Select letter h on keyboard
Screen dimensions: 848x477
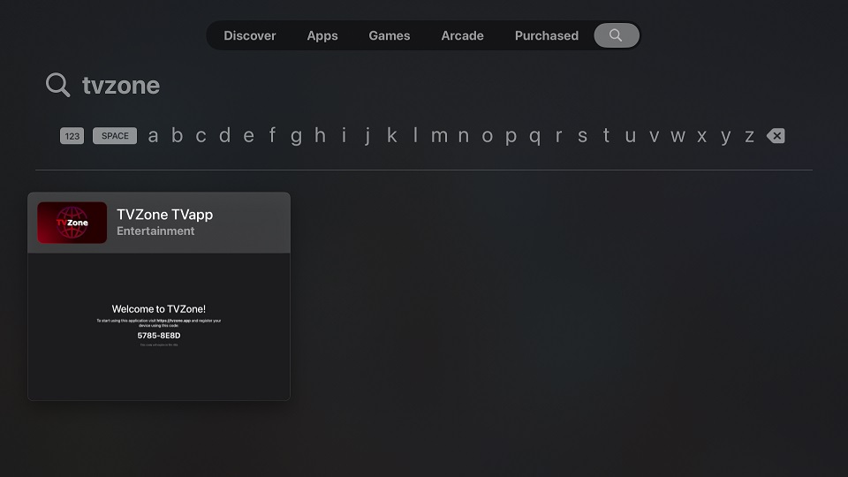click(320, 135)
